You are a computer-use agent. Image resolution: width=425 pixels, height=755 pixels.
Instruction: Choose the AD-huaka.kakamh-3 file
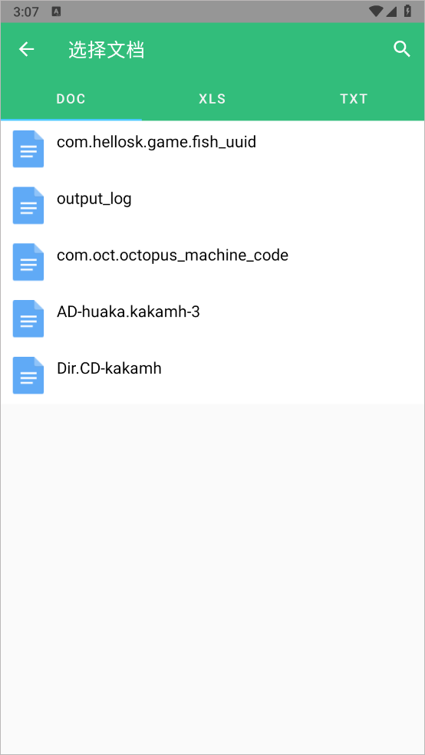128,312
